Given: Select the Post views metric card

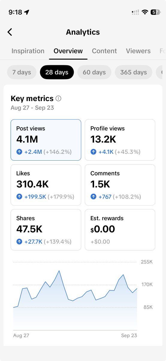Looking at the screenshot, I should (x=46, y=140).
